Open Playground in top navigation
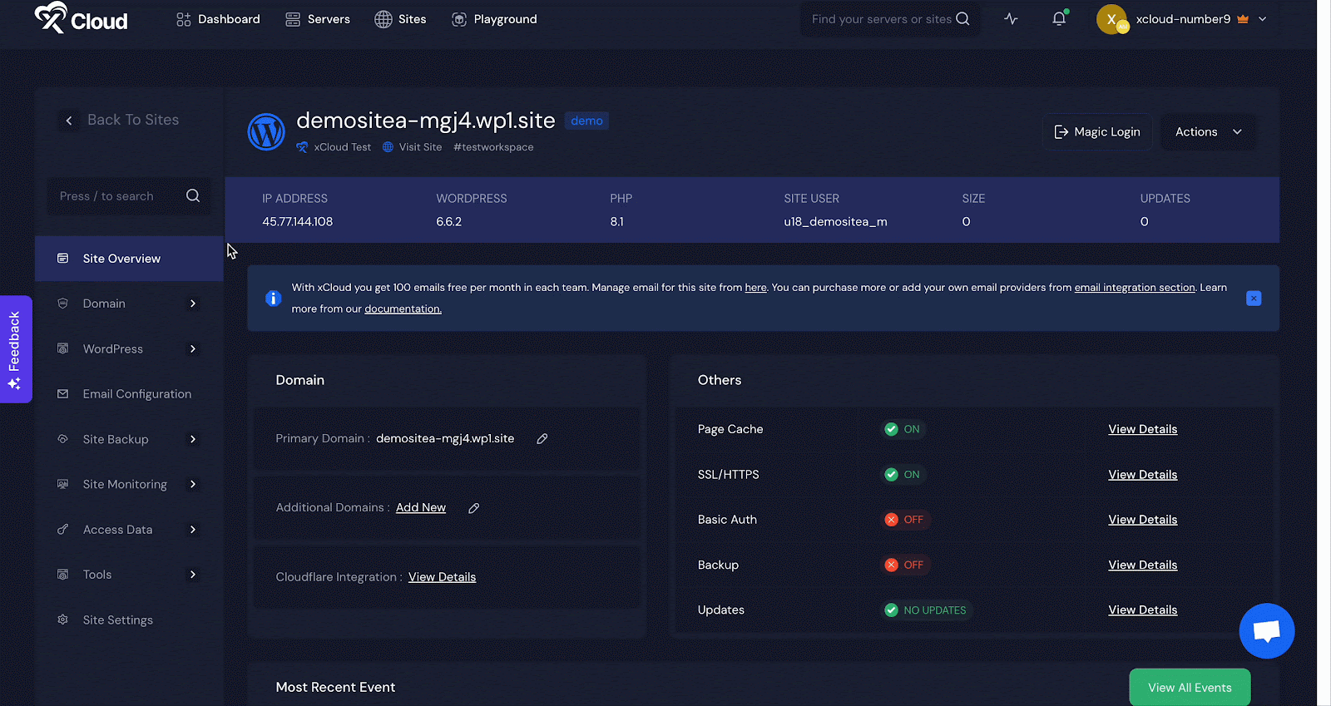Image resolution: width=1331 pixels, height=706 pixels. pyautogui.click(x=494, y=19)
